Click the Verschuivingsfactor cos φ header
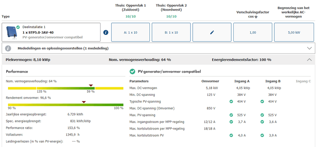The width and height of the screenshot is (318, 147). pyautogui.click(x=253, y=14)
